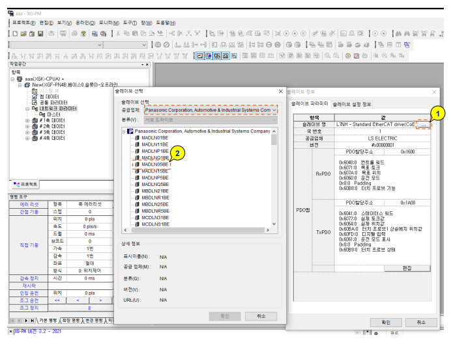451x344 pixels.
Task: Expand the #3축 데이터 tree node
Action: point(27,132)
